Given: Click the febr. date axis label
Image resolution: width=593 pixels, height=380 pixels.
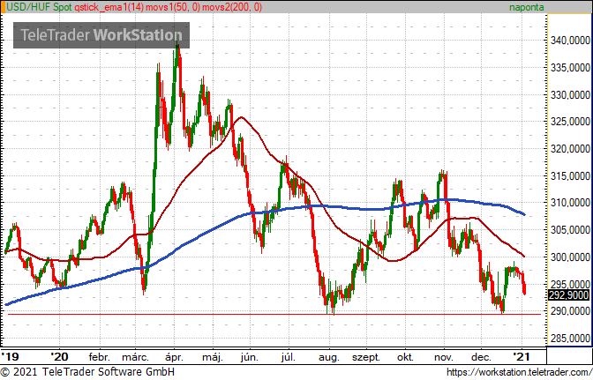Looking at the screenshot, I should [x=100, y=357].
